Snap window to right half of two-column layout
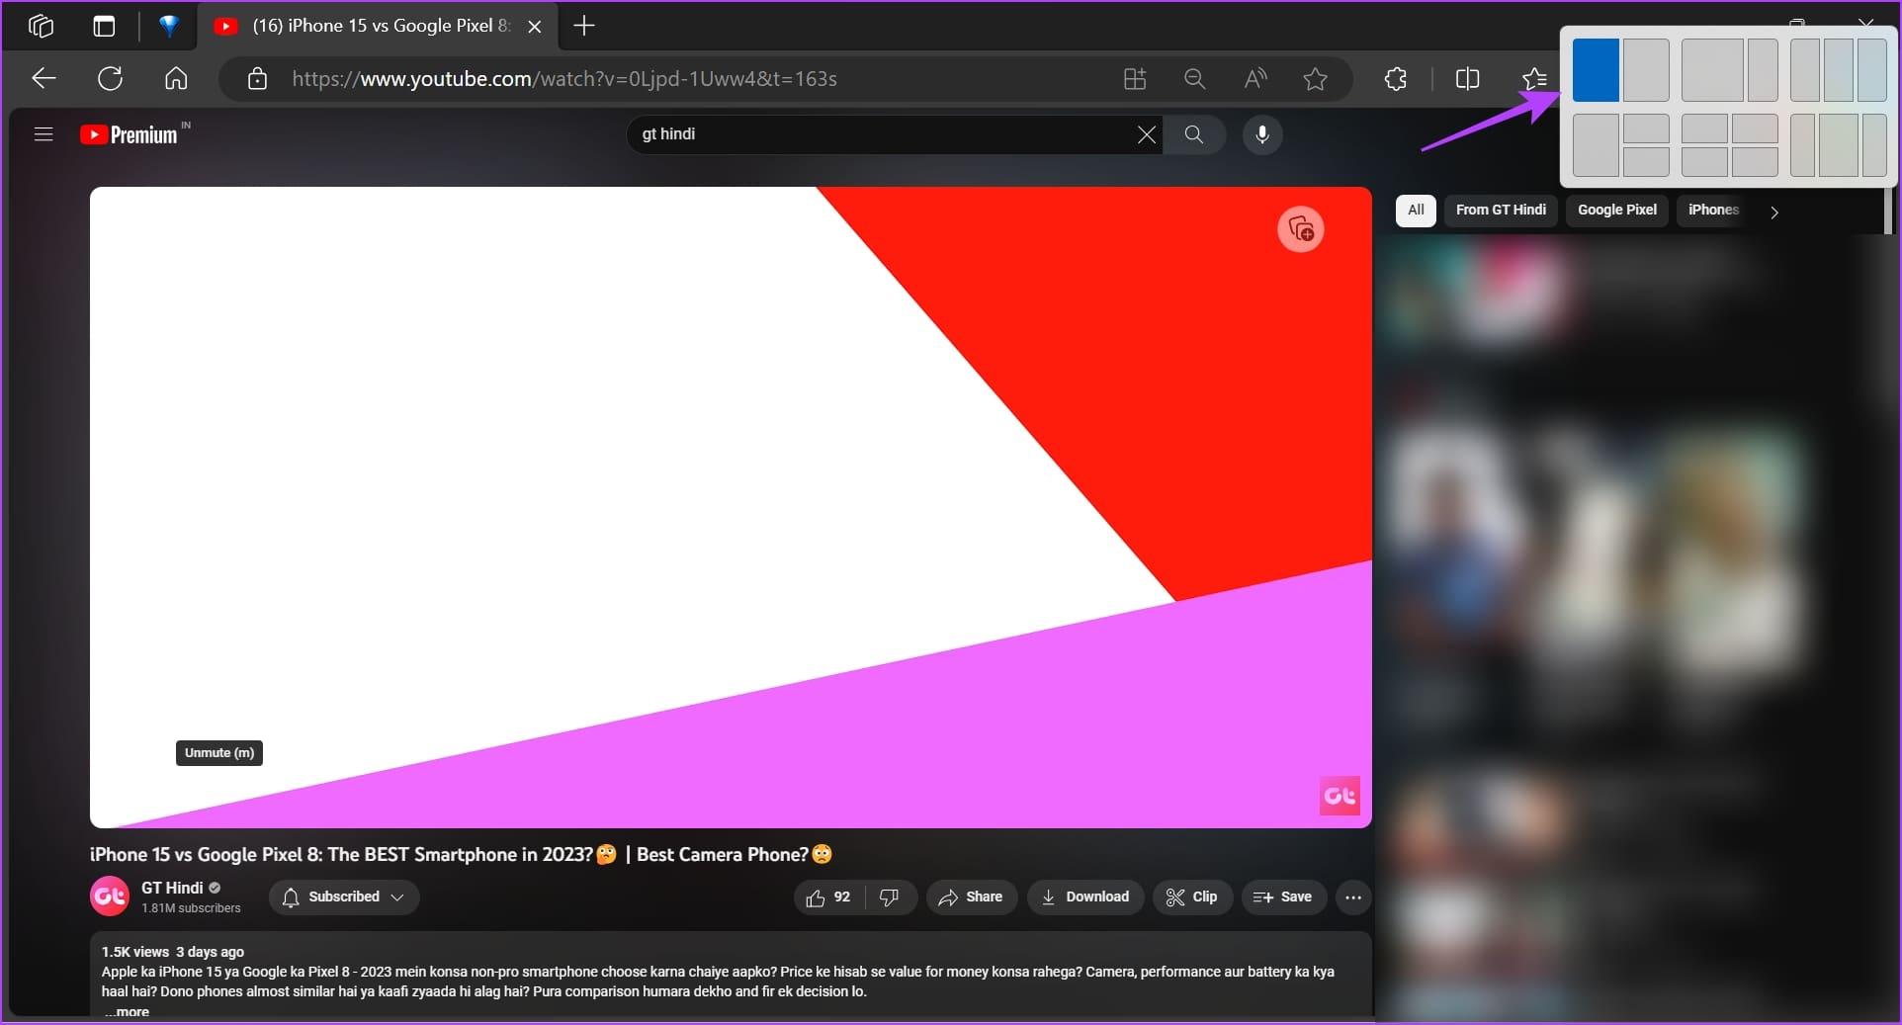Viewport: 1902px width, 1025px height. (x=1646, y=70)
